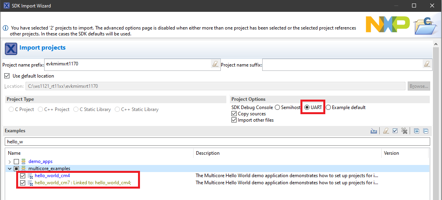
Task: Click the eraser icon beside project name suffix
Action: pos(427,64)
